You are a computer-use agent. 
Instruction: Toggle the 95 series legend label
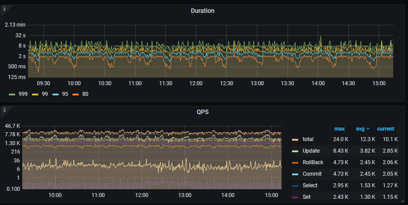point(65,94)
